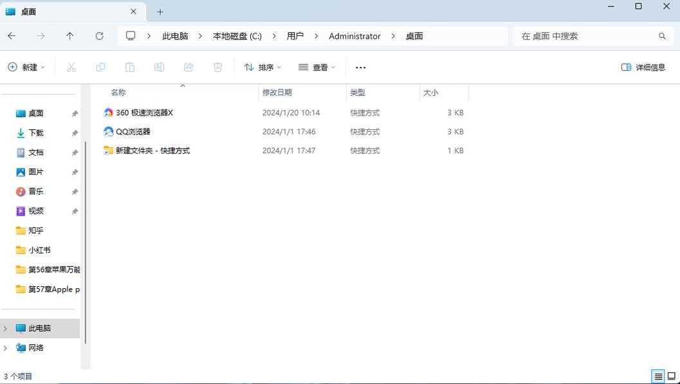Open the 排序 sort dropdown
Viewport: 680px width, 384px height.
(x=262, y=67)
